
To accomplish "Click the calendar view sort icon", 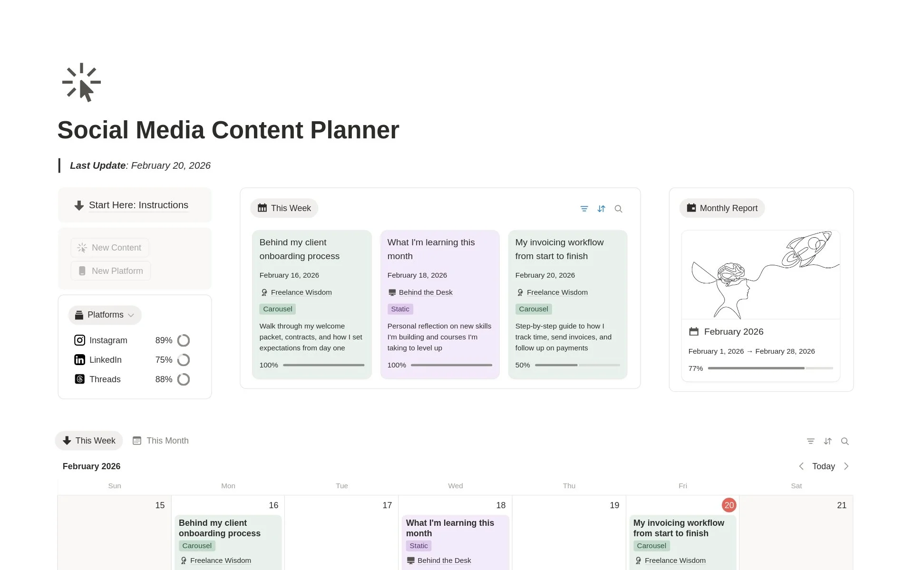I will [827, 441].
